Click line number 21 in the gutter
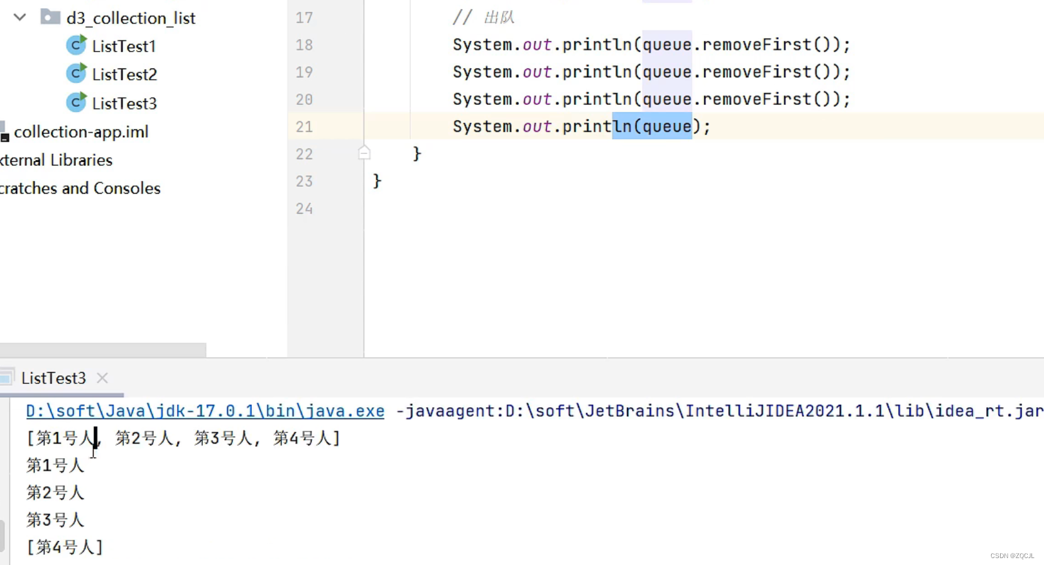1044x565 pixels. tap(304, 126)
